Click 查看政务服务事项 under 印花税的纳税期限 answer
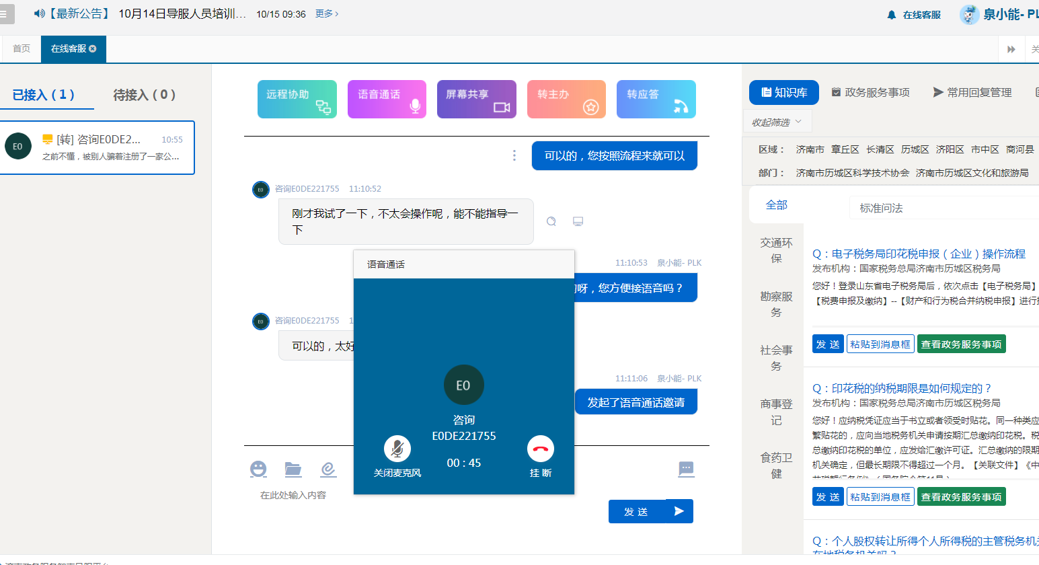 pyautogui.click(x=962, y=497)
